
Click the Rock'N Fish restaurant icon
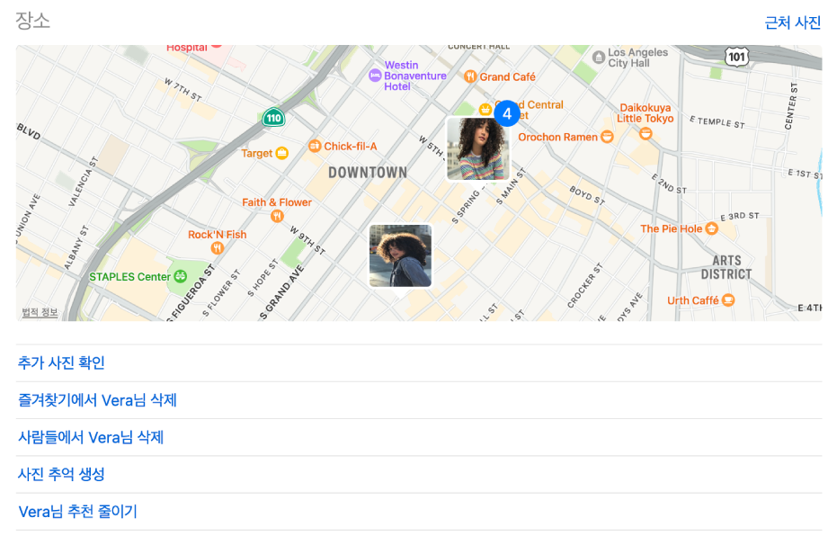(x=218, y=247)
